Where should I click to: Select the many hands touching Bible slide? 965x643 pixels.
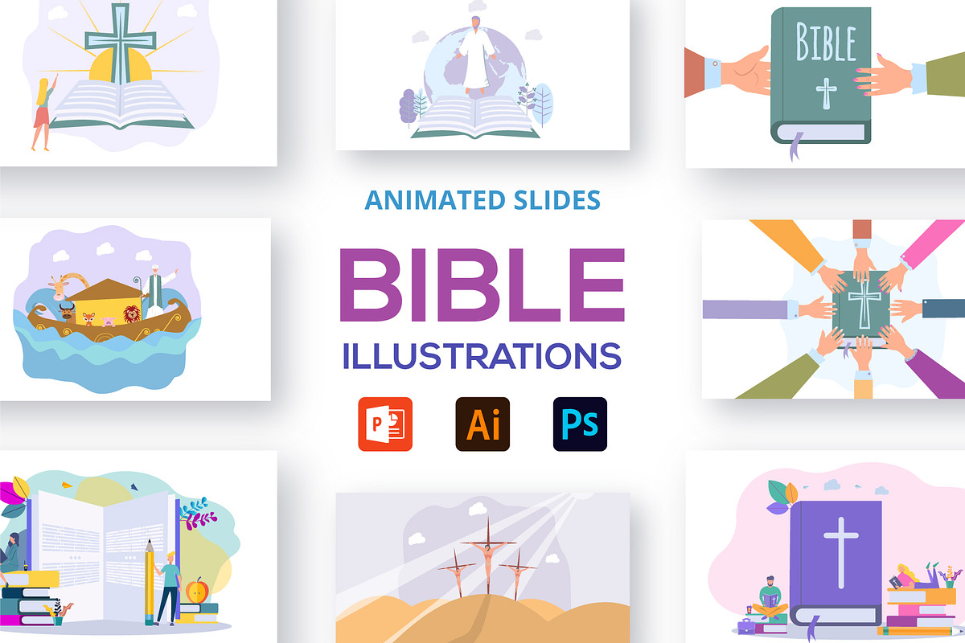point(833,309)
